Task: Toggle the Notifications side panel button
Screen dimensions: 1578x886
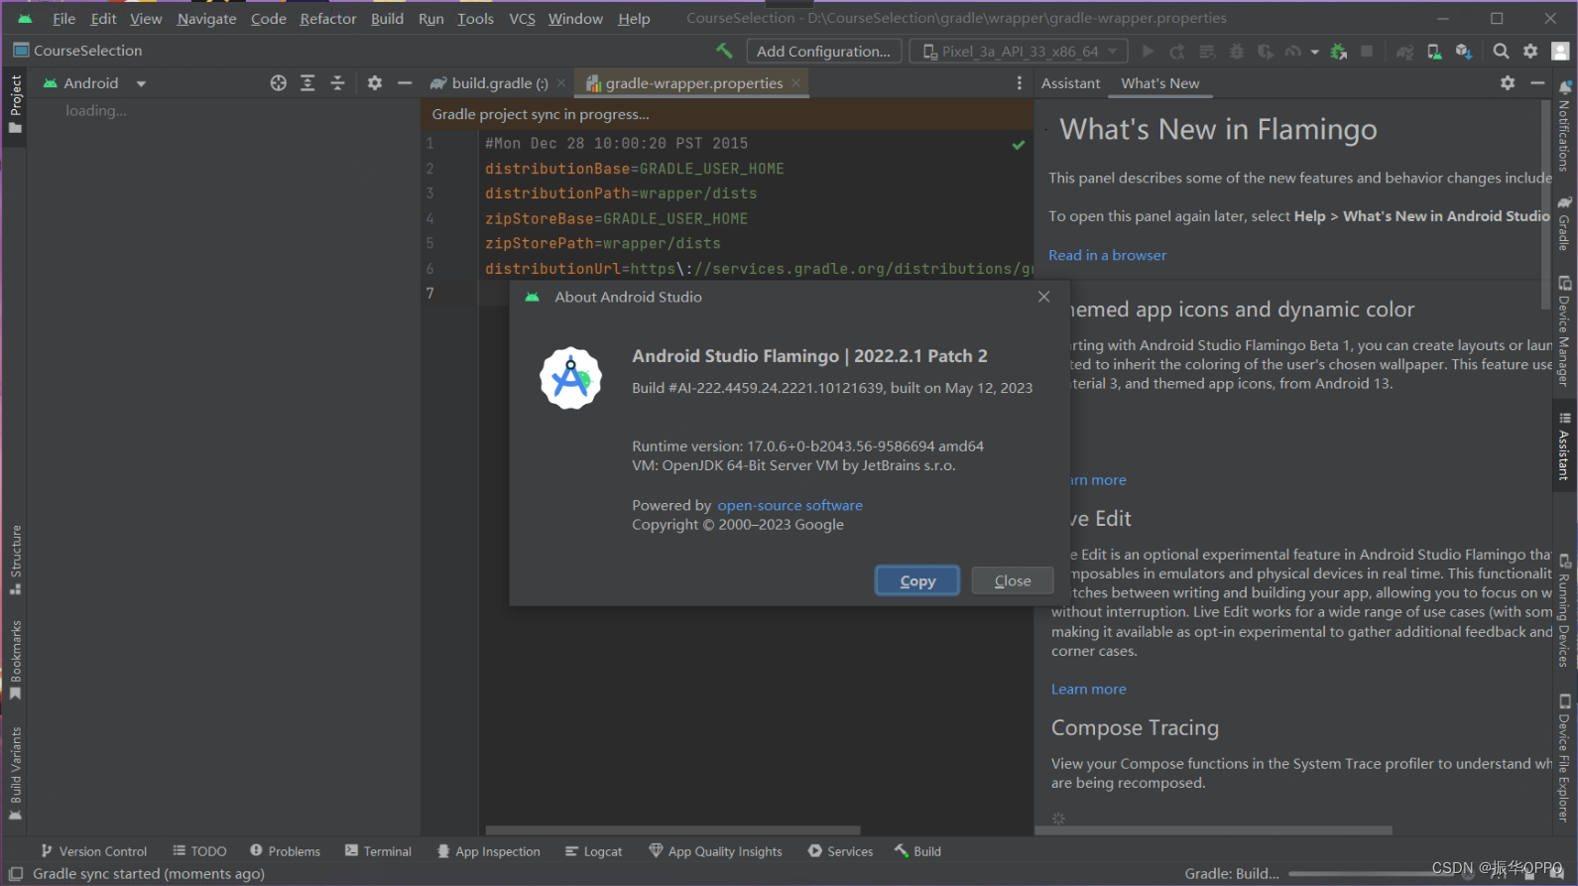Action: (x=1564, y=126)
